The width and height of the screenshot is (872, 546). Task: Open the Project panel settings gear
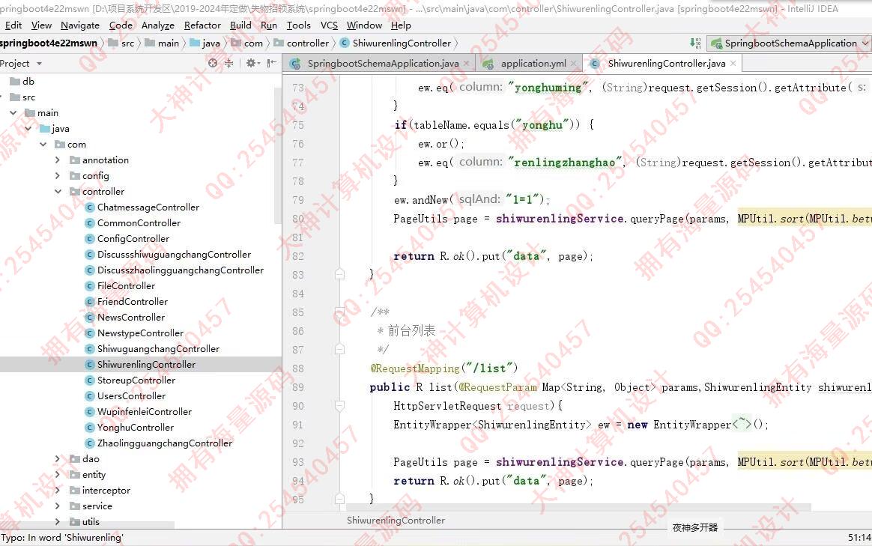click(251, 64)
